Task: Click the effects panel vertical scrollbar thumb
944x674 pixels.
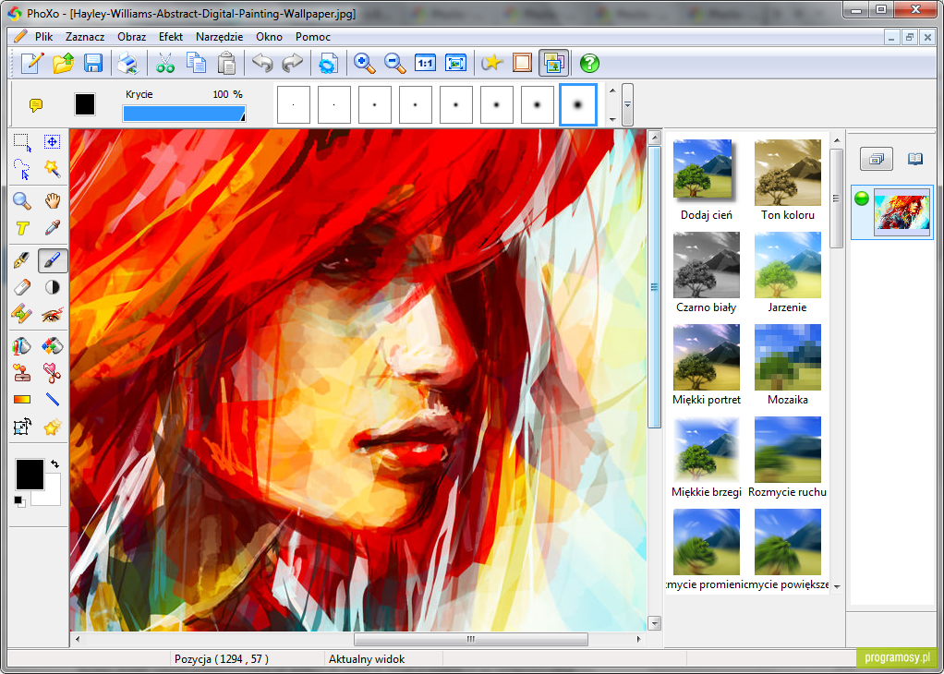Action: [836, 198]
